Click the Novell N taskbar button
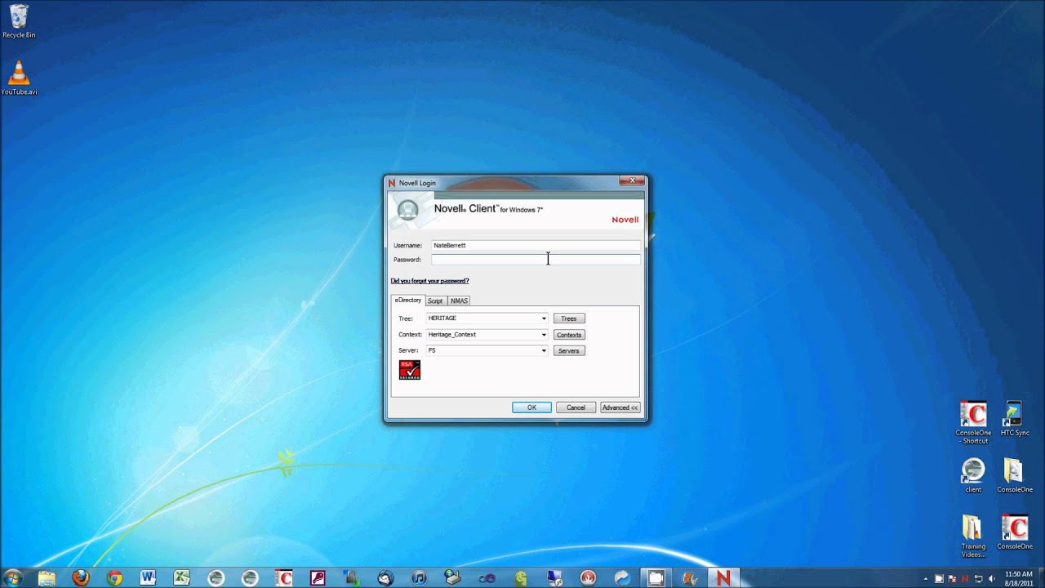 point(723,577)
